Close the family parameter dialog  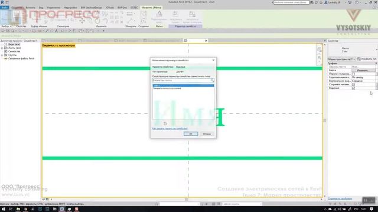pyautogui.click(x=213, y=60)
